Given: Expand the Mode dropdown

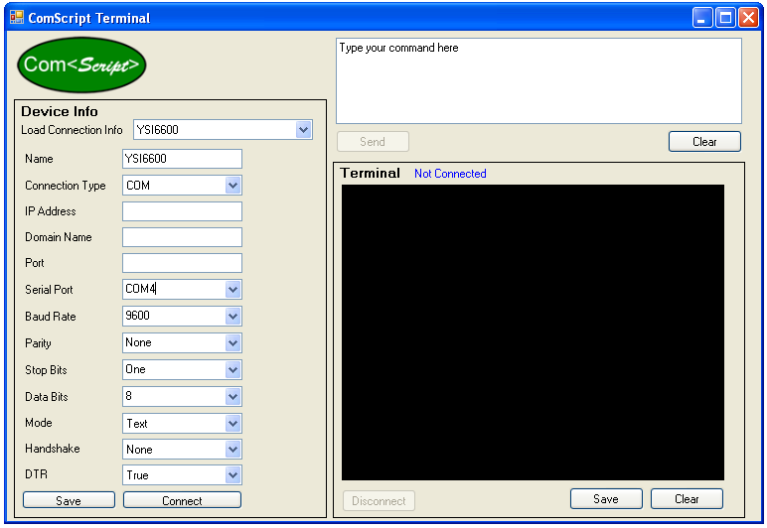Looking at the screenshot, I should tap(232, 423).
